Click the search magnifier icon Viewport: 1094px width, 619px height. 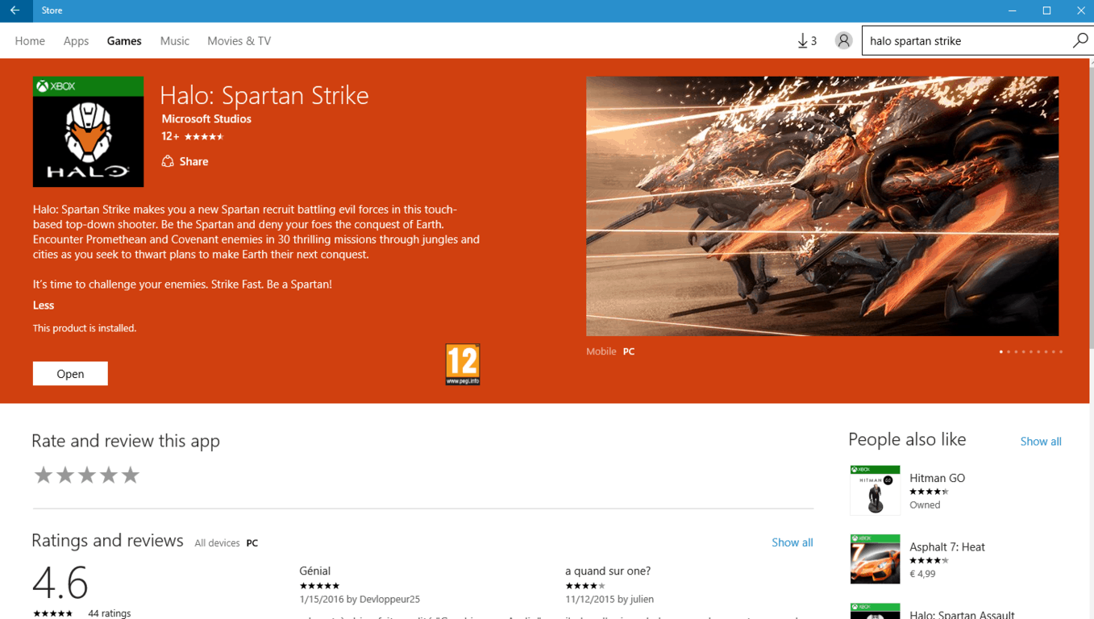[1080, 39]
